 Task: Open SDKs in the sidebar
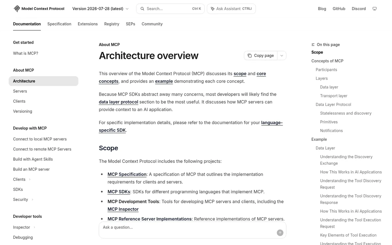point(18,189)
